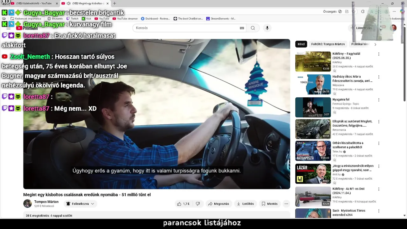Open the Dashboard - Restream bookmark
Viewport: 407px width, 229px height.
[x=155, y=19]
